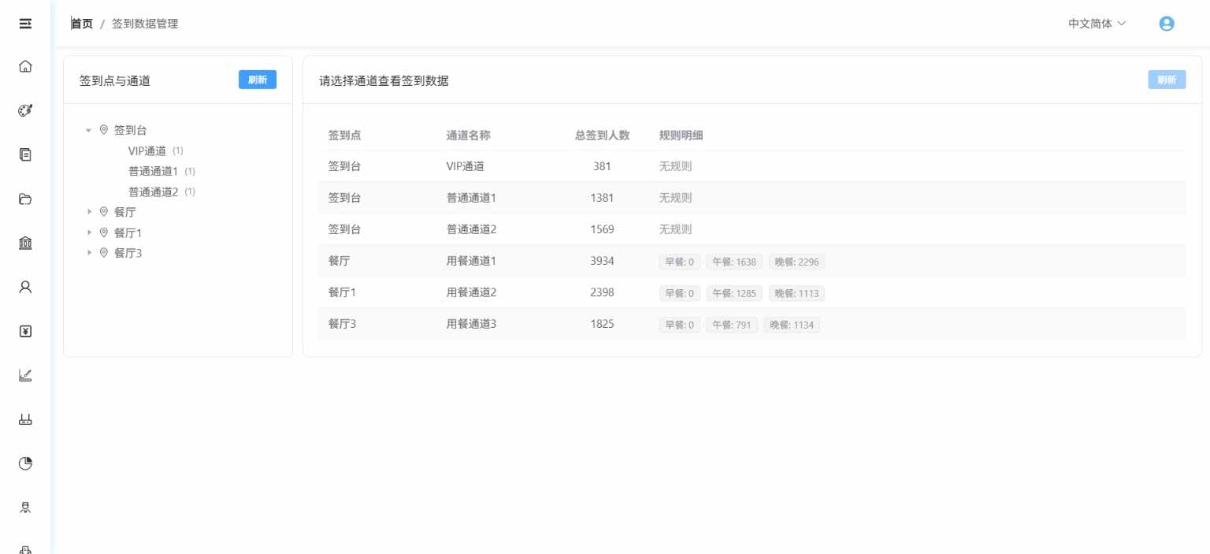Click 早餐: 0 tag in 用餐通道2 row

pyautogui.click(x=680, y=293)
